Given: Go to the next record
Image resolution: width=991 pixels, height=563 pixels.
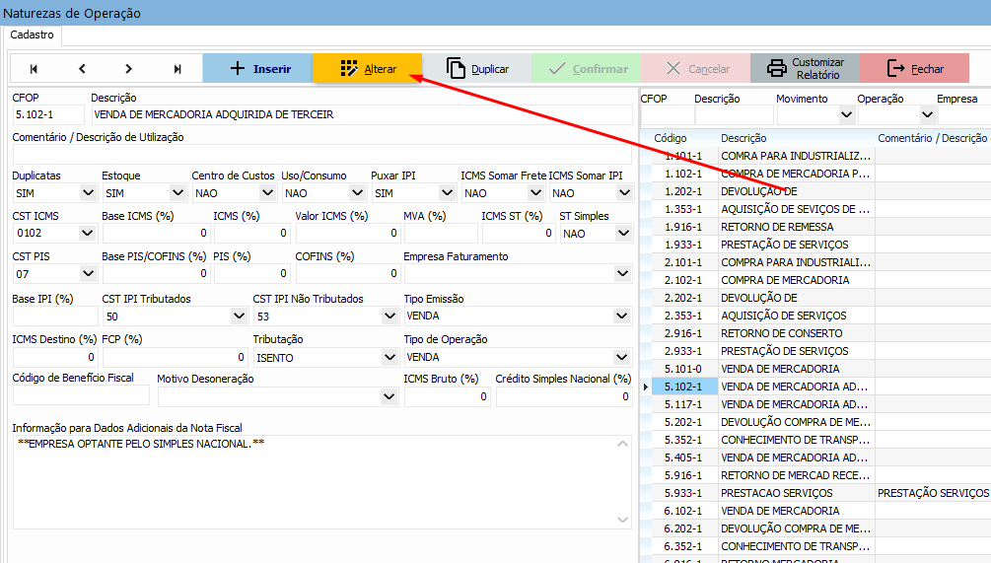Looking at the screenshot, I should coord(129,69).
